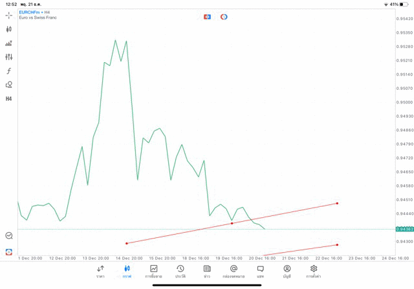This screenshot has height=289, width=414.
Task: Open the การซื้อขาย (Trade) tab
Action: [x=154, y=271]
